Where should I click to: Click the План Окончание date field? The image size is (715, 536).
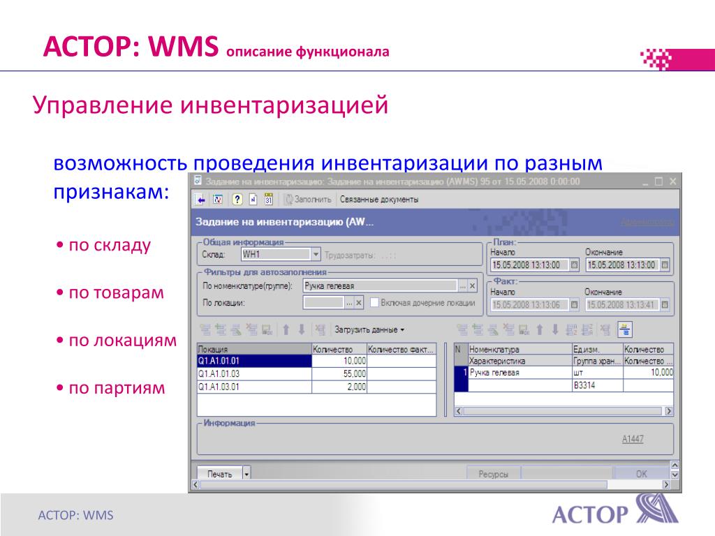click(x=622, y=265)
